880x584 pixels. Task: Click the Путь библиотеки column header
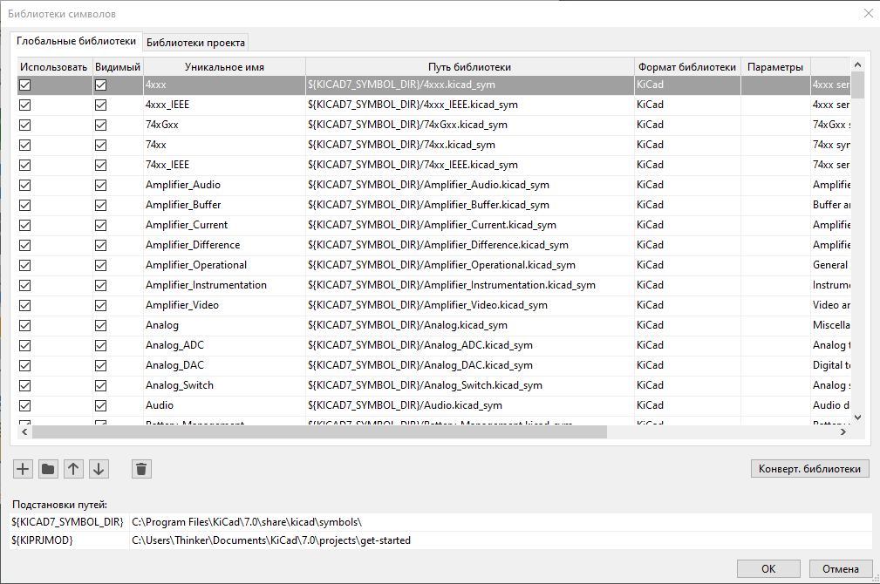469,67
